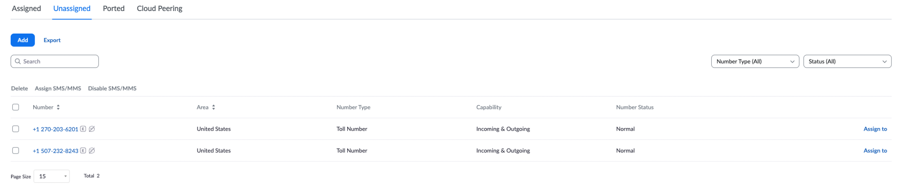Expand the Status (All) filter dropdown
This screenshot has height=188, width=906.
[x=847, y=61]
